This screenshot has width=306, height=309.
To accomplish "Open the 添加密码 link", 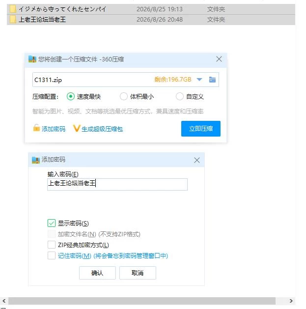I will tap(54, 129).
